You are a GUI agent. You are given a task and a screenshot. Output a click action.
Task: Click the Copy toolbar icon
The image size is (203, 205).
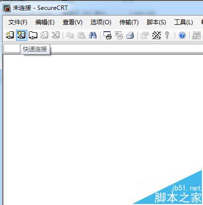point(70,35)
